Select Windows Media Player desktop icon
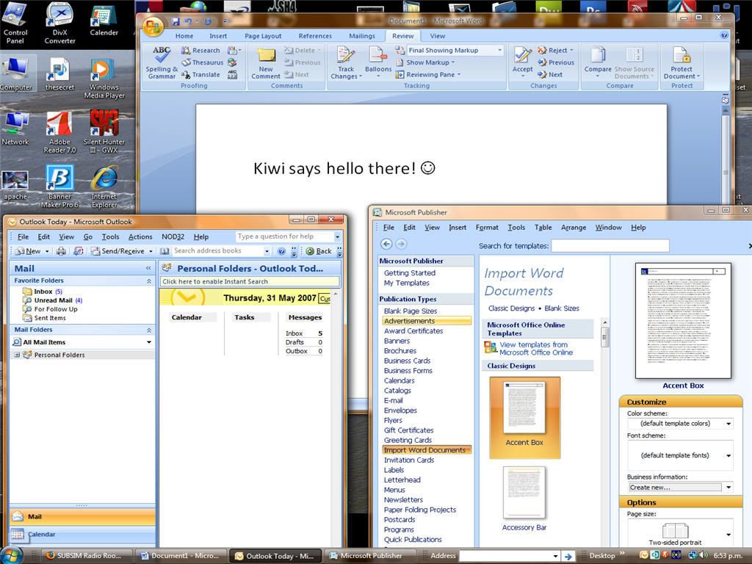 click(104, 78)
